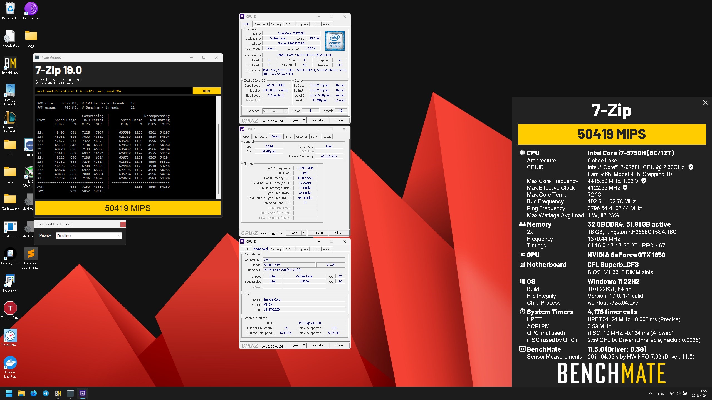The image size is (712, 400).
Task: Open File Explorer from the taskbar
Action: (21, 393)
